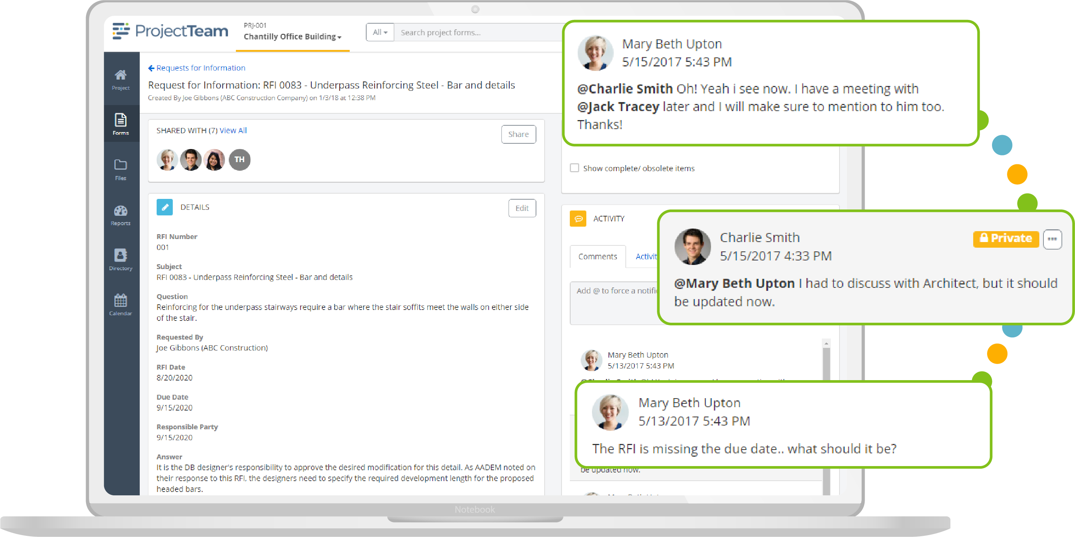Viewport: 1075px width, 537px height.
Task: Expand the Chantilly Office Building project dropdown
Action: click(293, 37)
